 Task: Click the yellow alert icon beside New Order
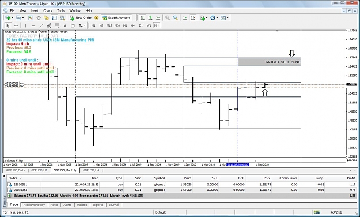pos(96,18)
